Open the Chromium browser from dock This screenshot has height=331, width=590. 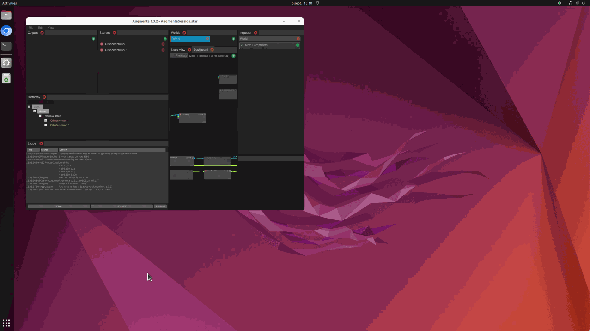pyautogui.click(x=6, y=31)
